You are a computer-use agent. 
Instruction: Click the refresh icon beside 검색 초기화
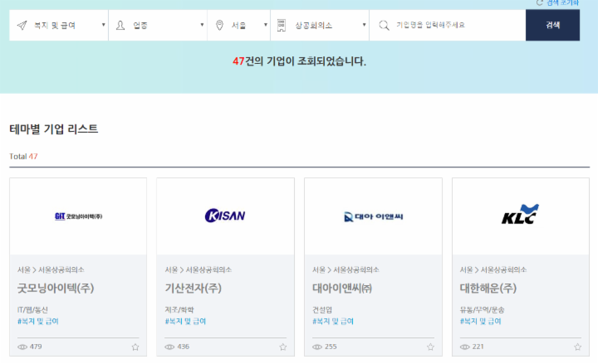point(539,2)
